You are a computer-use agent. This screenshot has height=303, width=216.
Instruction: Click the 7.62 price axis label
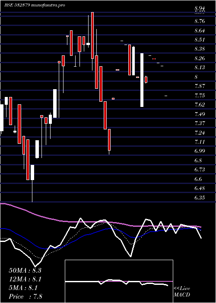click(200, 105)
